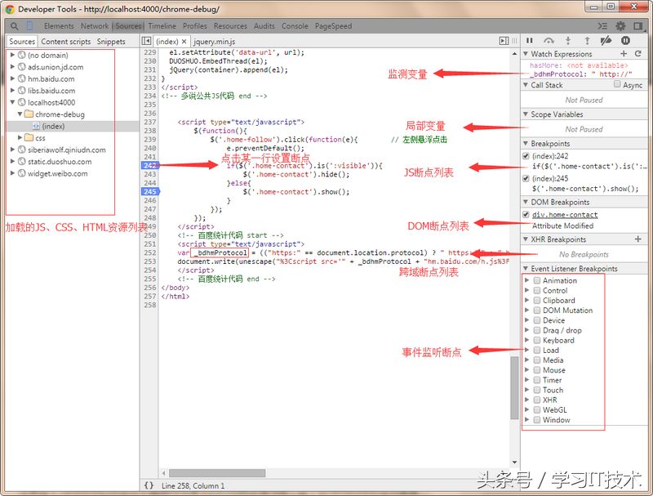Enable the Async call stack checkbox
The width and height of the screenshot is (653, 496).
click(617, 85)
